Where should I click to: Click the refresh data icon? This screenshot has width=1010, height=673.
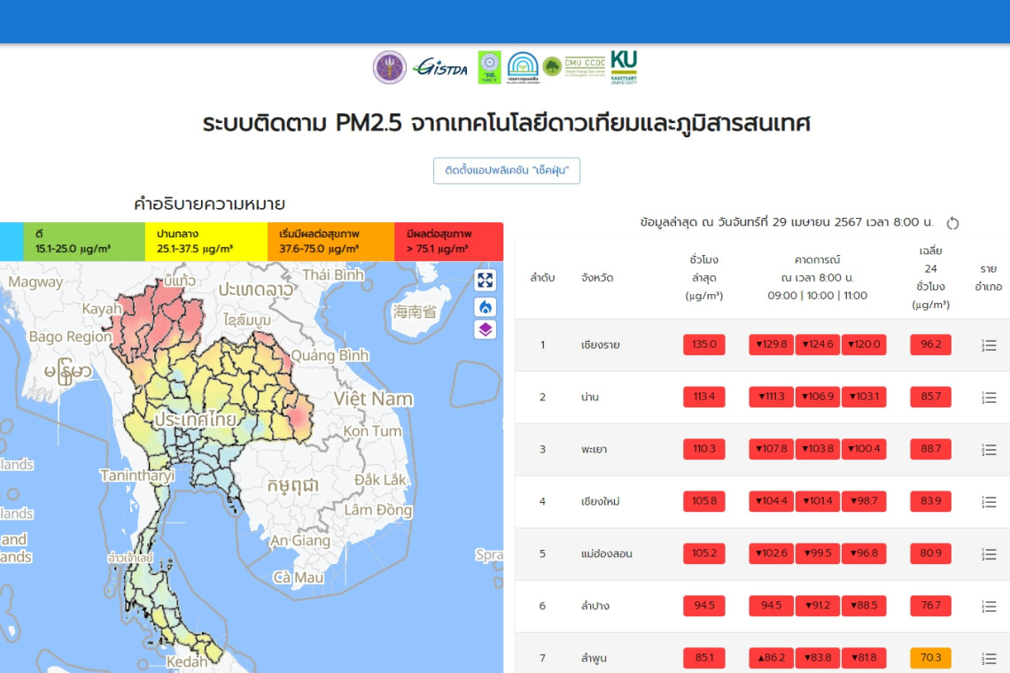point(953,223)
